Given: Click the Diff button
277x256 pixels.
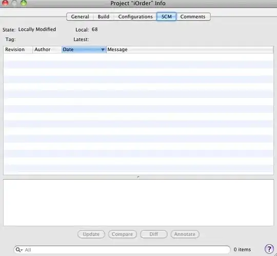Looking at the screenshot, I should pyautogui.click(x=153, y=234).
